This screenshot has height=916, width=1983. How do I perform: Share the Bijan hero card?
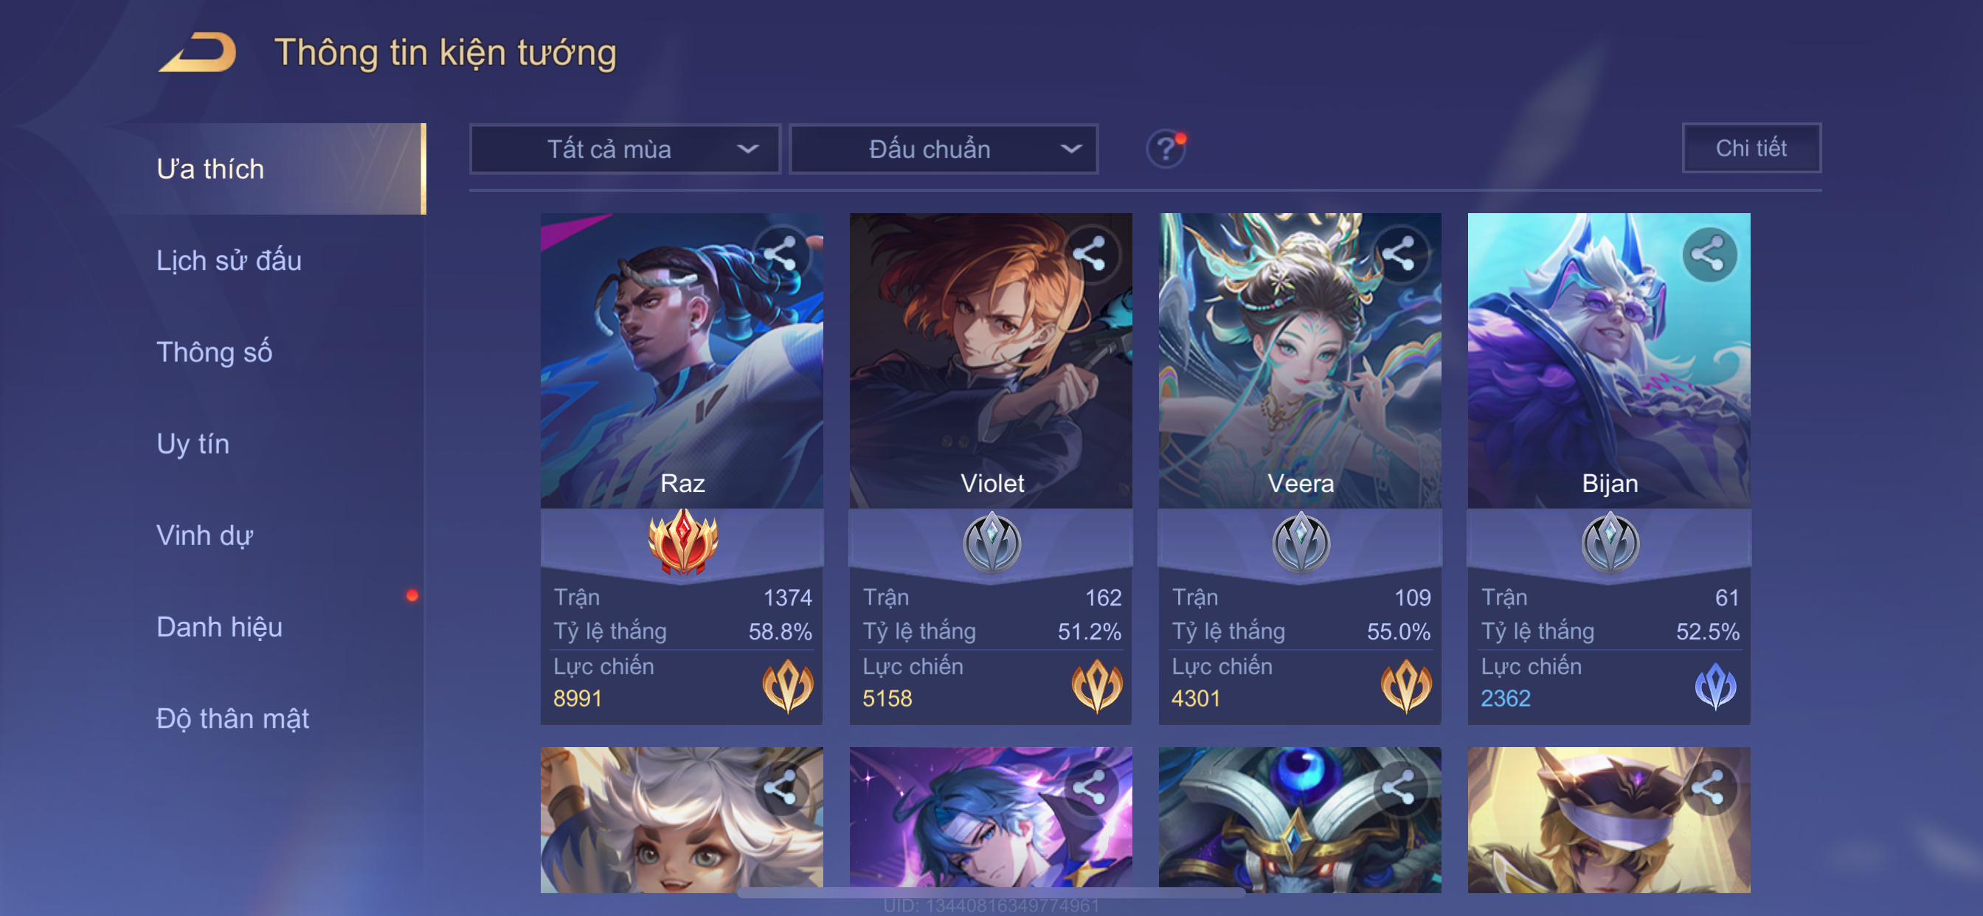tap(1709, 253)
